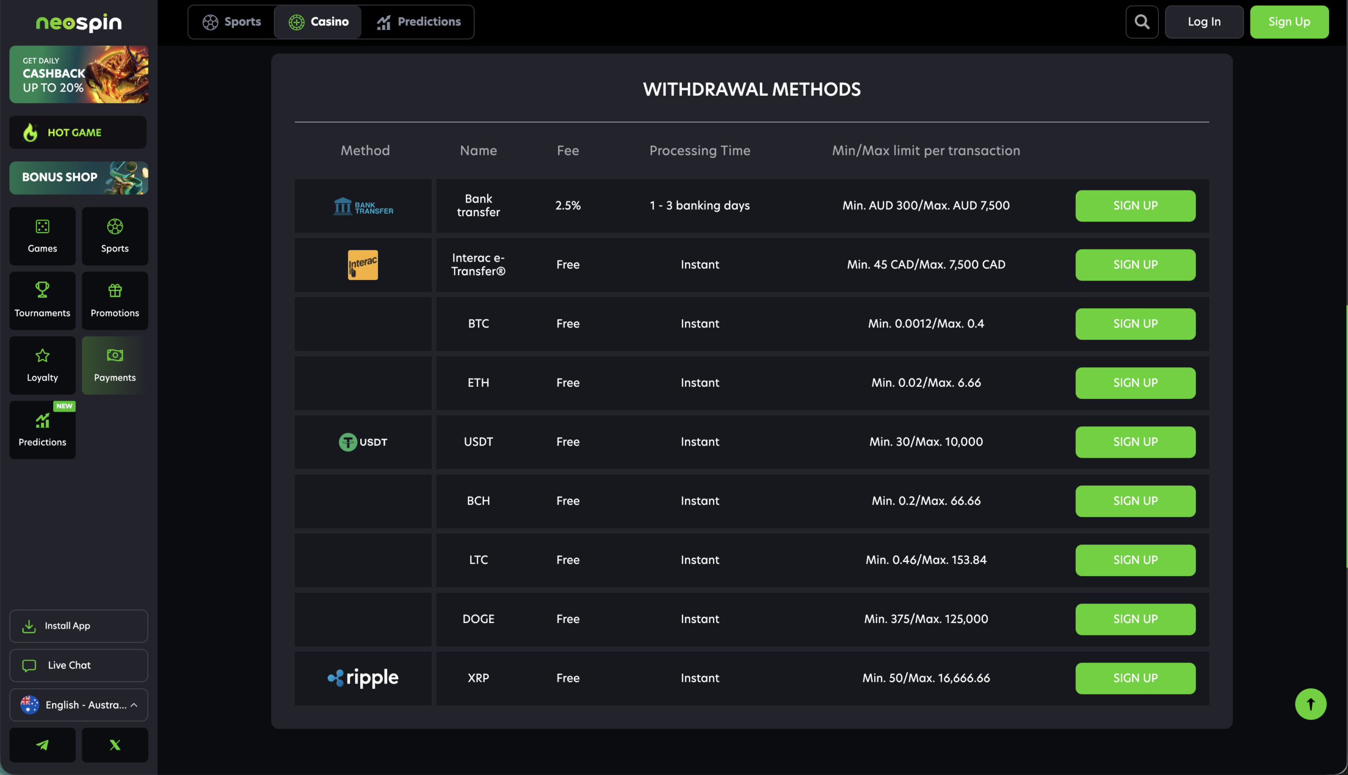Click 'Min. 0.46/Max. 153.84' cell
The width and height of the screenshot is (1348, 775).
(x=926, y=560)
